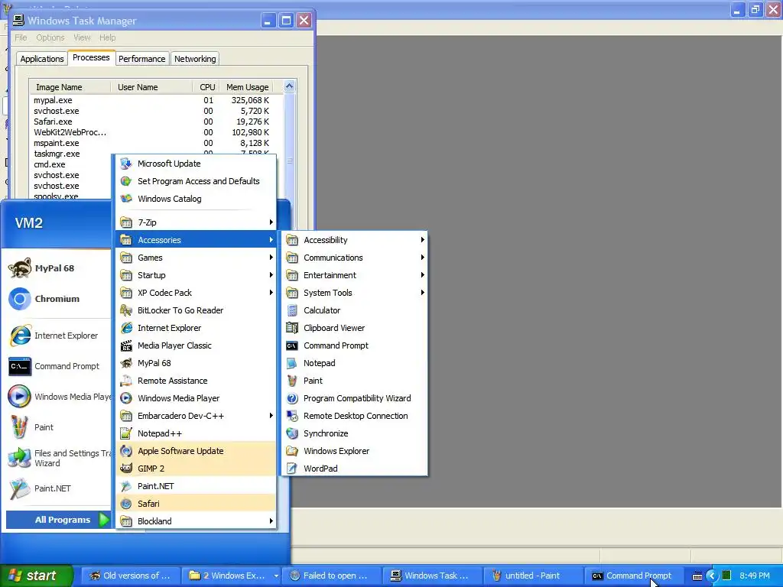Open grouped Windows Explorer taskbar button
The image size is (783, 587).
click(232, 576)
